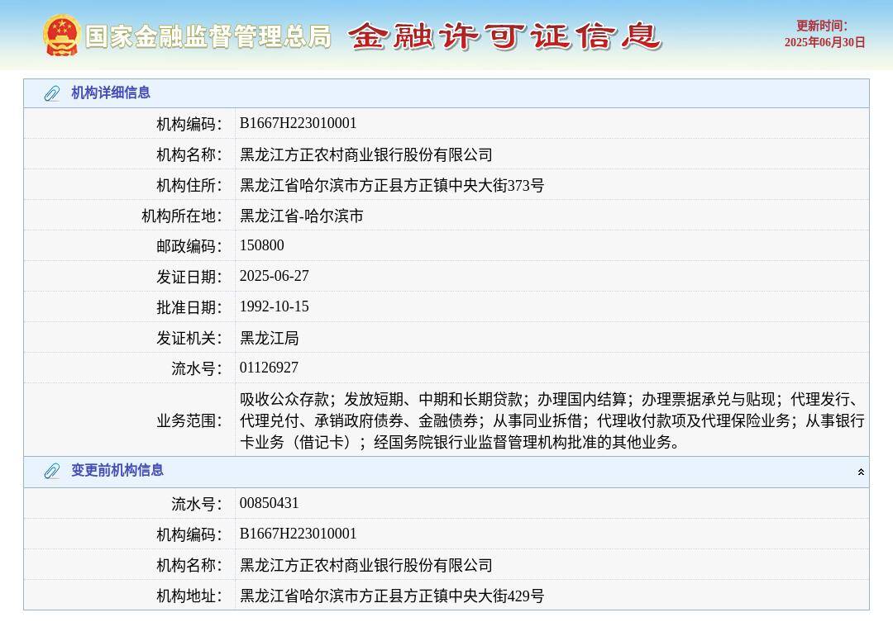Click the 机构所在地 field label

(x=182, y=216)
